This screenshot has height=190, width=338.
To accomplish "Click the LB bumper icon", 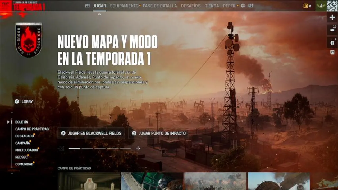I will [88, 6].
